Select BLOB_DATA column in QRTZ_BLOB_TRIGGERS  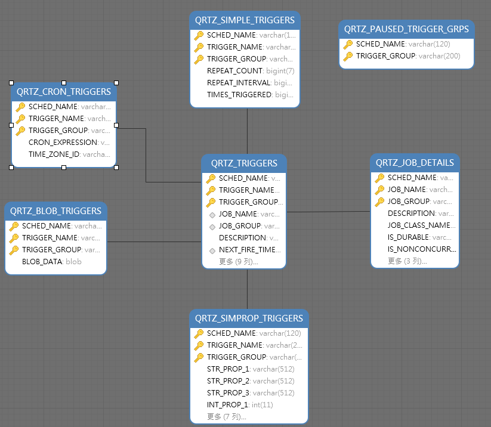[x=52, y=262]
